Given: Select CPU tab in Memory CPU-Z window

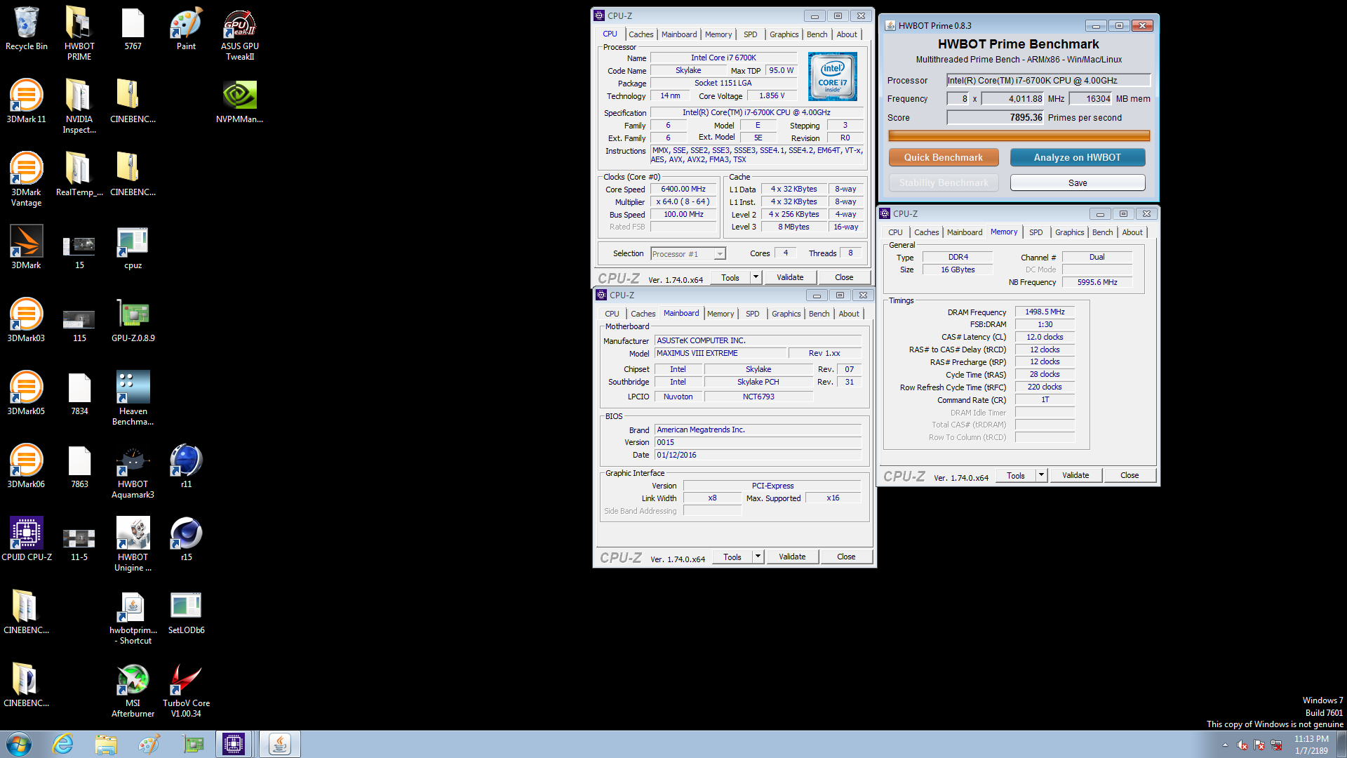Looking at the screenshot, I should pos(895,232).
